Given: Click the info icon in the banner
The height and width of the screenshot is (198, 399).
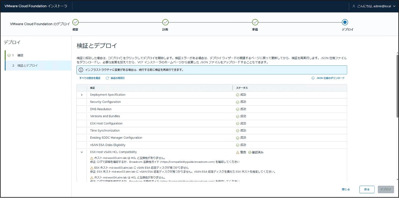Looking at the screenshot, I should pos(81,70).
